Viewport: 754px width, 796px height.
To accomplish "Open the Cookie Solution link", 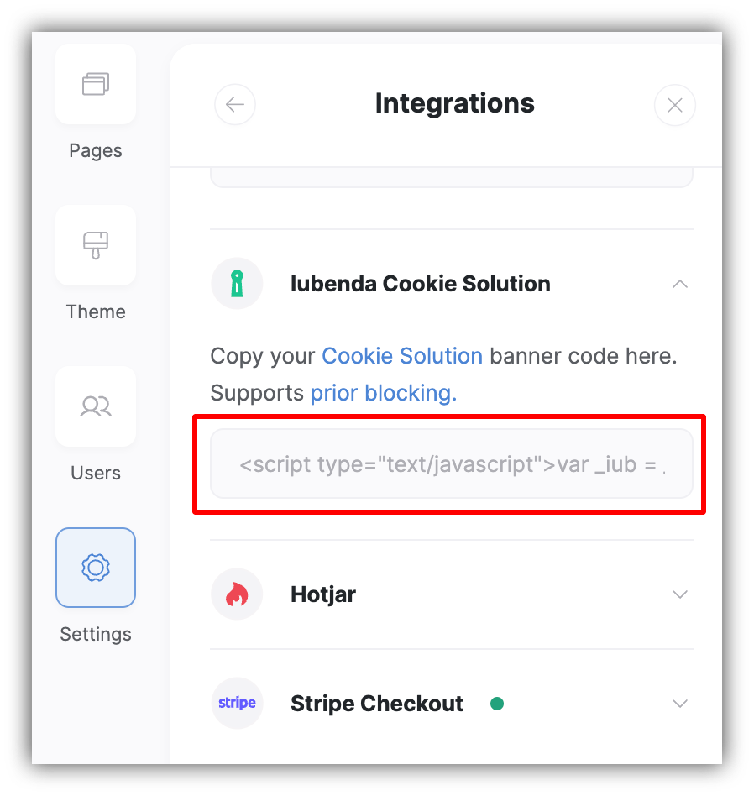I will (x=401, y=356).
